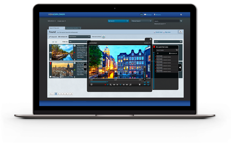Toggle the checkbox on the Waterway result
This screenshot has height=146, width=231.
pyautogui.click(x=50, y=59)
